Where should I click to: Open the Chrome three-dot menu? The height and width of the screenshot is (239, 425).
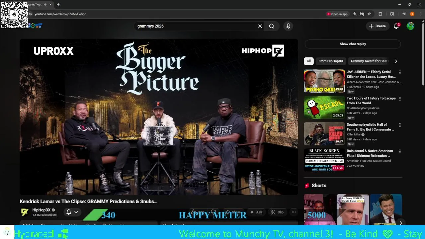coord(420,14)
